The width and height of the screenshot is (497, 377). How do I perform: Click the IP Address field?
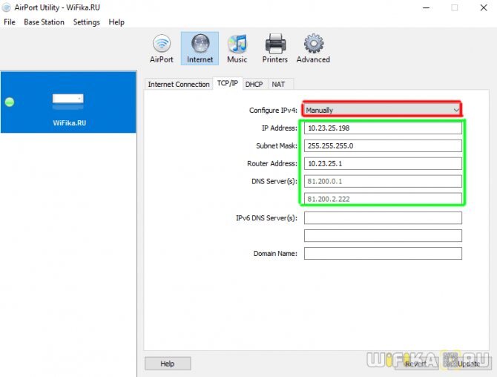[x=383, y=128]
